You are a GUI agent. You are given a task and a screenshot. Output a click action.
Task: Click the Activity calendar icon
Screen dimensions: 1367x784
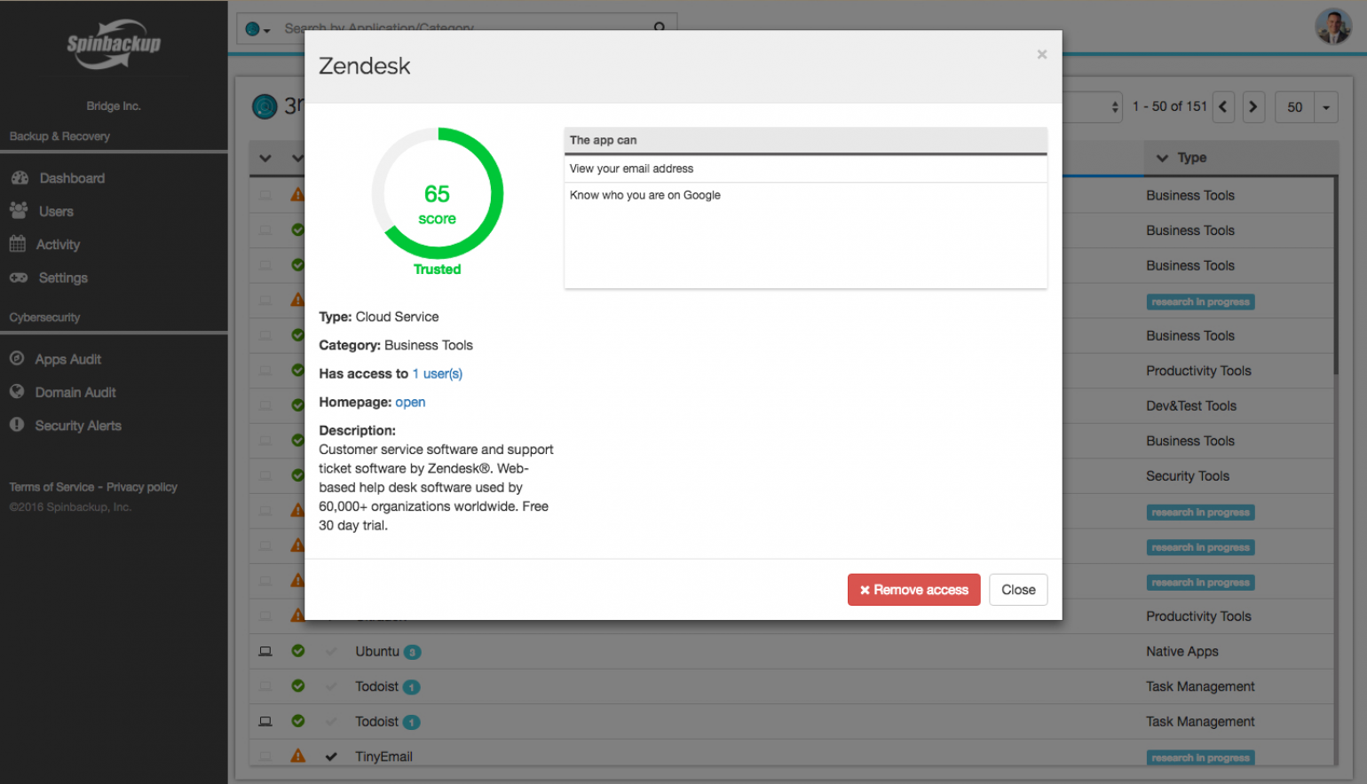point(18,244)
